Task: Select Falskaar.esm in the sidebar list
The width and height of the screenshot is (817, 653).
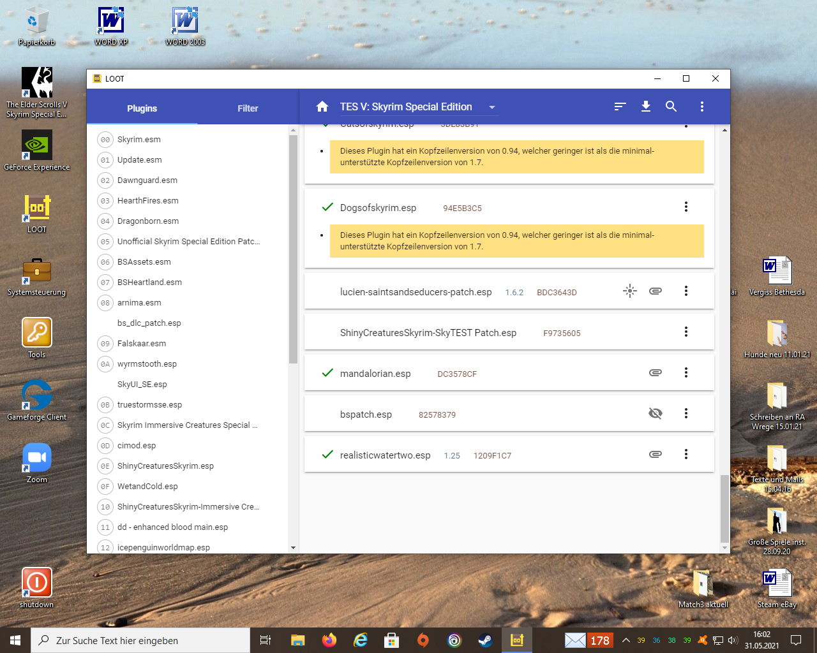Action: (x=142, y=344)
